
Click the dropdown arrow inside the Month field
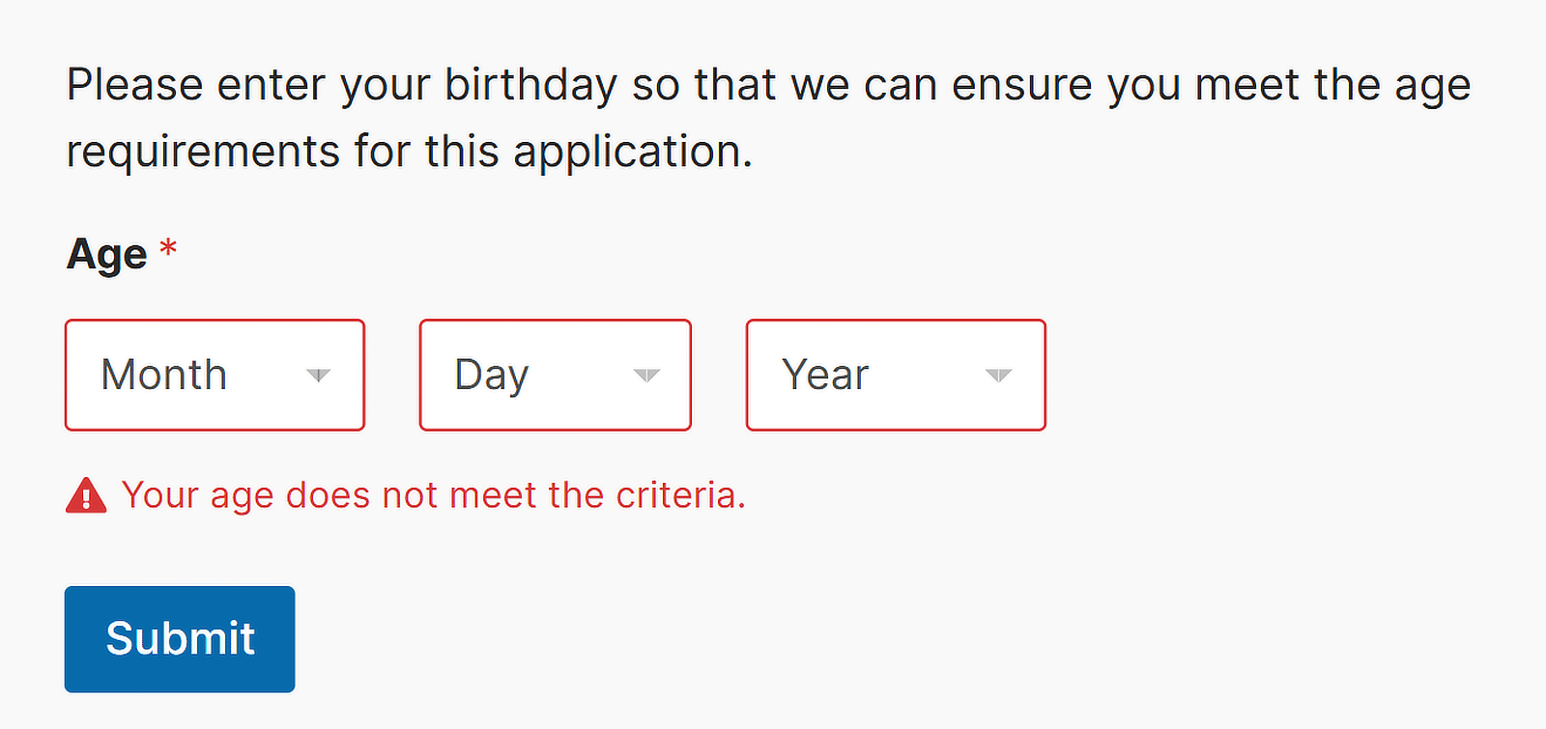pos(320,377)
